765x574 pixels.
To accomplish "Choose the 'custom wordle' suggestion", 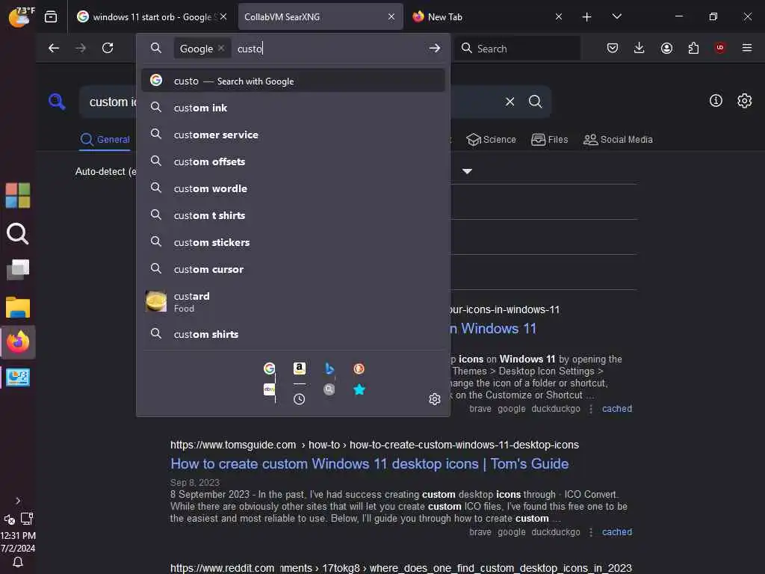I will 293,188.
